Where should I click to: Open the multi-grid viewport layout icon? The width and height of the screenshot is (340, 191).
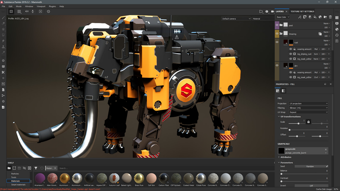pyautogui.click(x=19, y=11)
